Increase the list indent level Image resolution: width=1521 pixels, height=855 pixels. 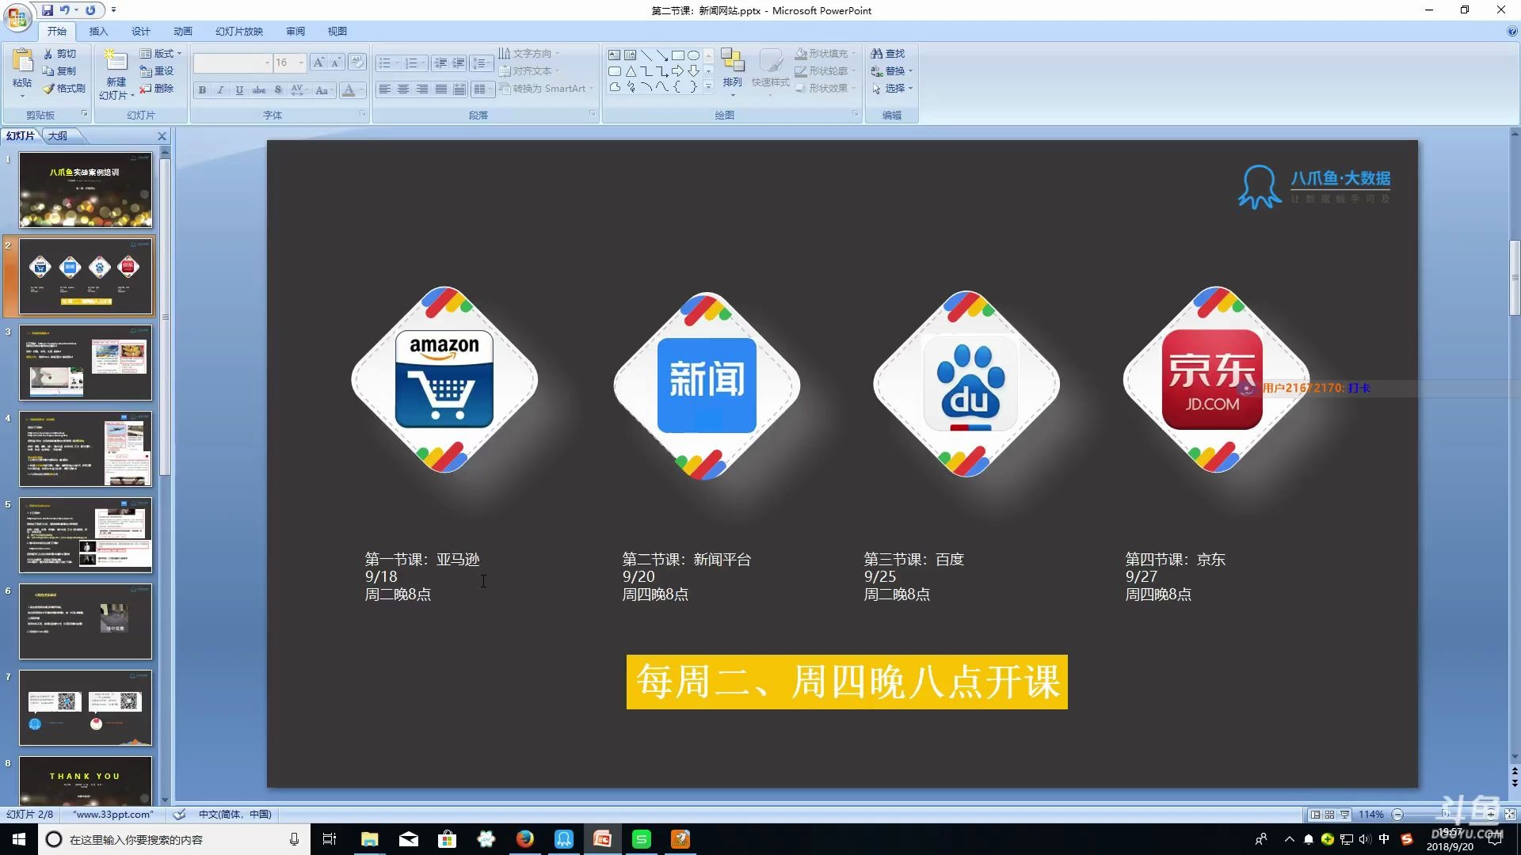(459, 63)
